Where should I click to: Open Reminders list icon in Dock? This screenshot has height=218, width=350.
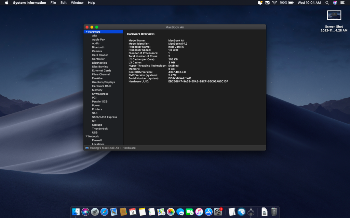coord(152,212)
